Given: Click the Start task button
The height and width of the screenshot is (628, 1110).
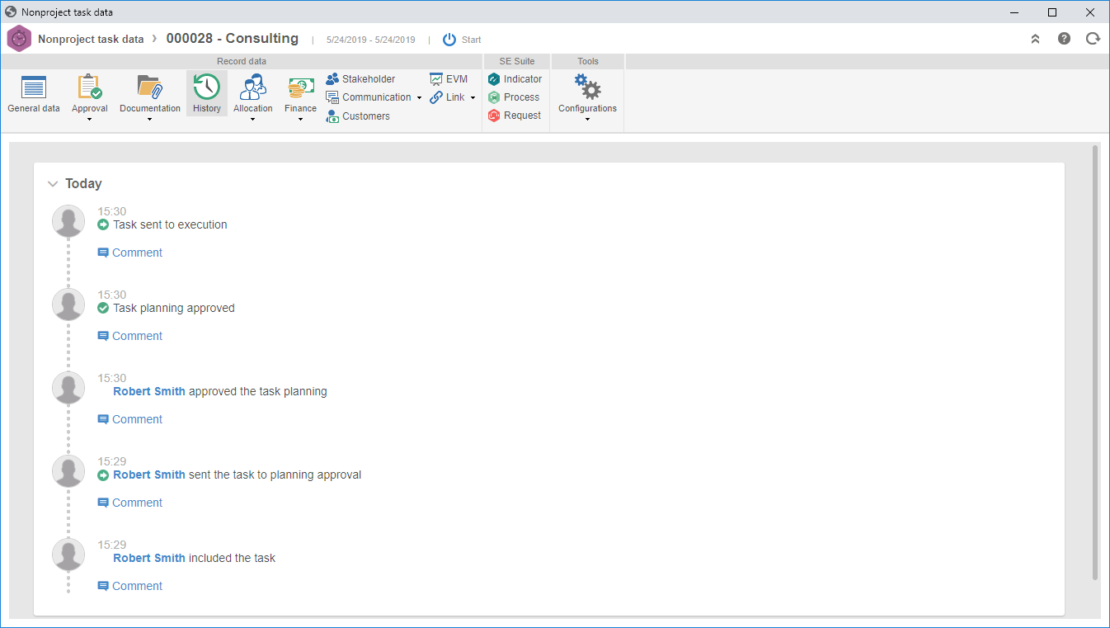Looking at the screenshot, I should (x=462, y=40).
